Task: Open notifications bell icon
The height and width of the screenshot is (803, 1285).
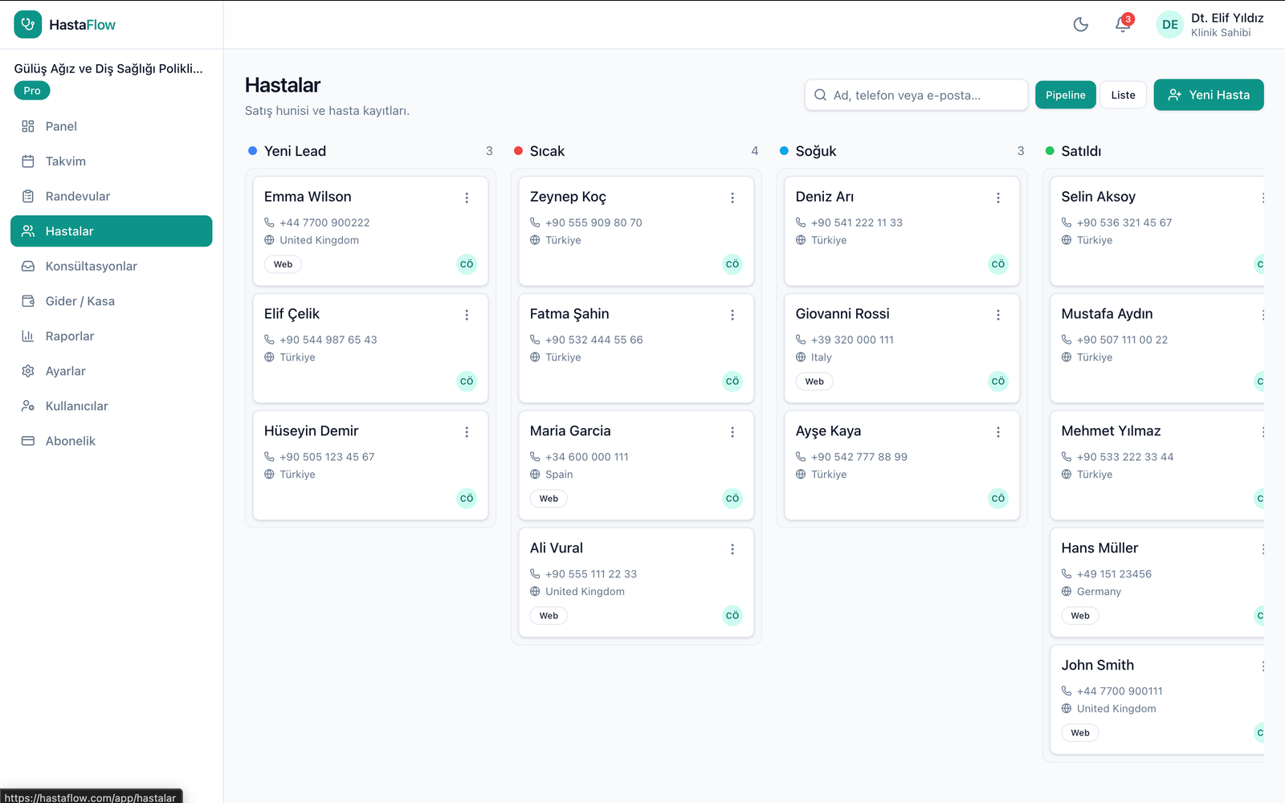Action: [1123, 25]
